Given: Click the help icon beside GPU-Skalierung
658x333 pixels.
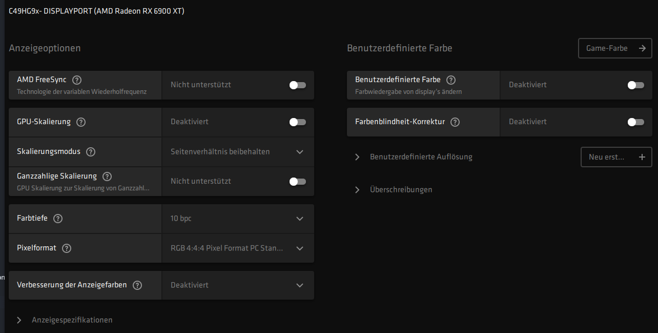Looking at the screenshot, I should 81,122.
